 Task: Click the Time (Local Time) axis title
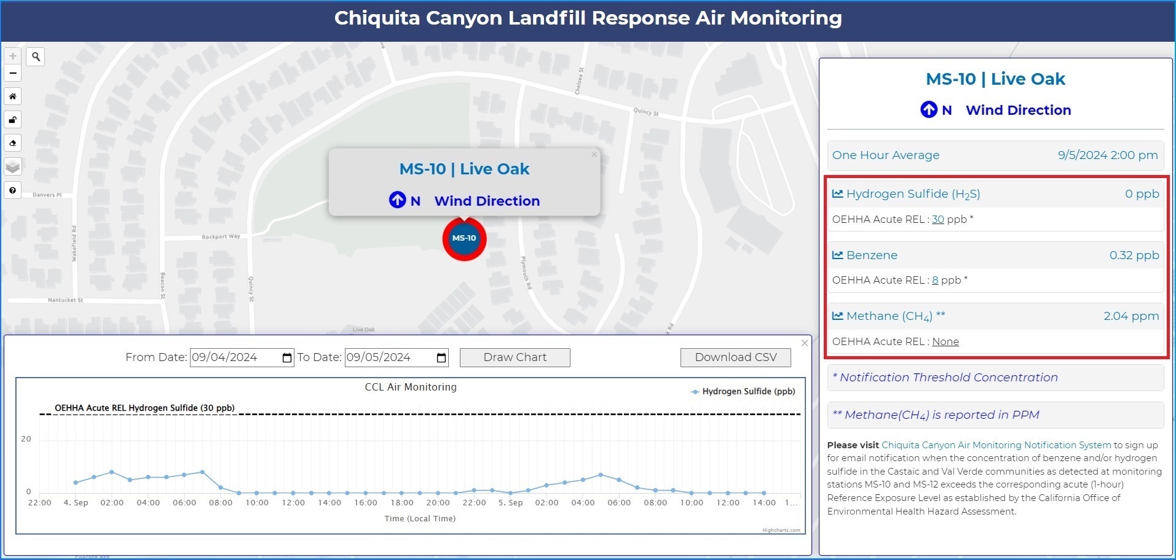[x=420, y=518]
